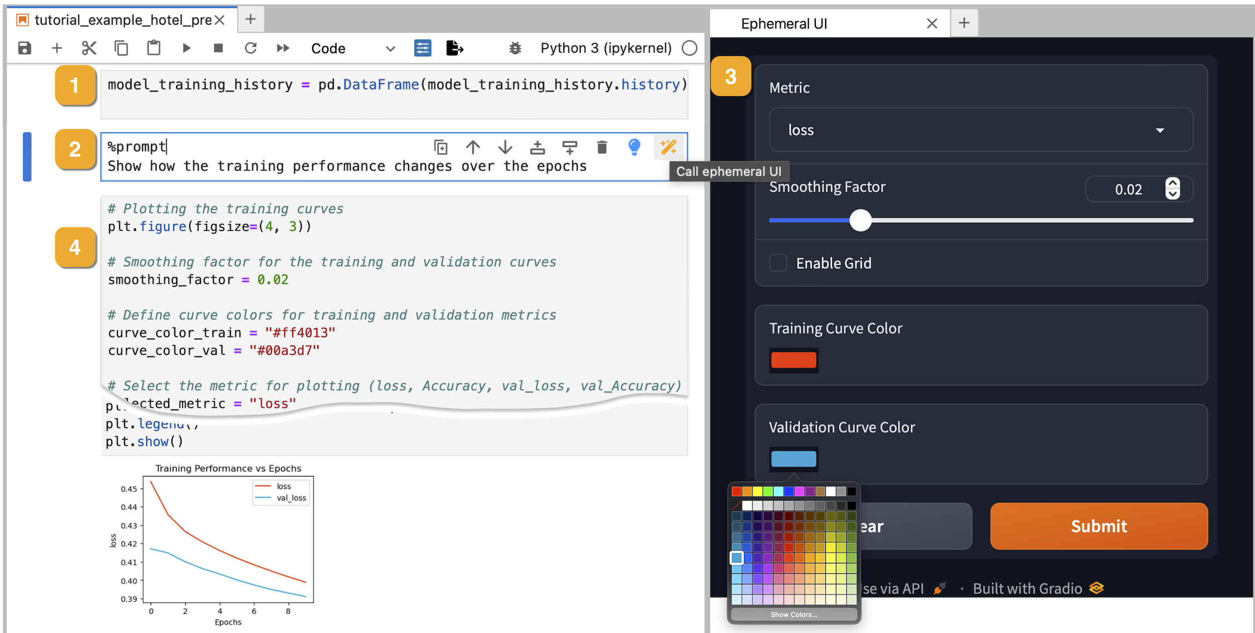The width and height of the screenshot is (1255, 633).
Task: Insert a cell above the prompt cell
Action: tap(538, 147)
